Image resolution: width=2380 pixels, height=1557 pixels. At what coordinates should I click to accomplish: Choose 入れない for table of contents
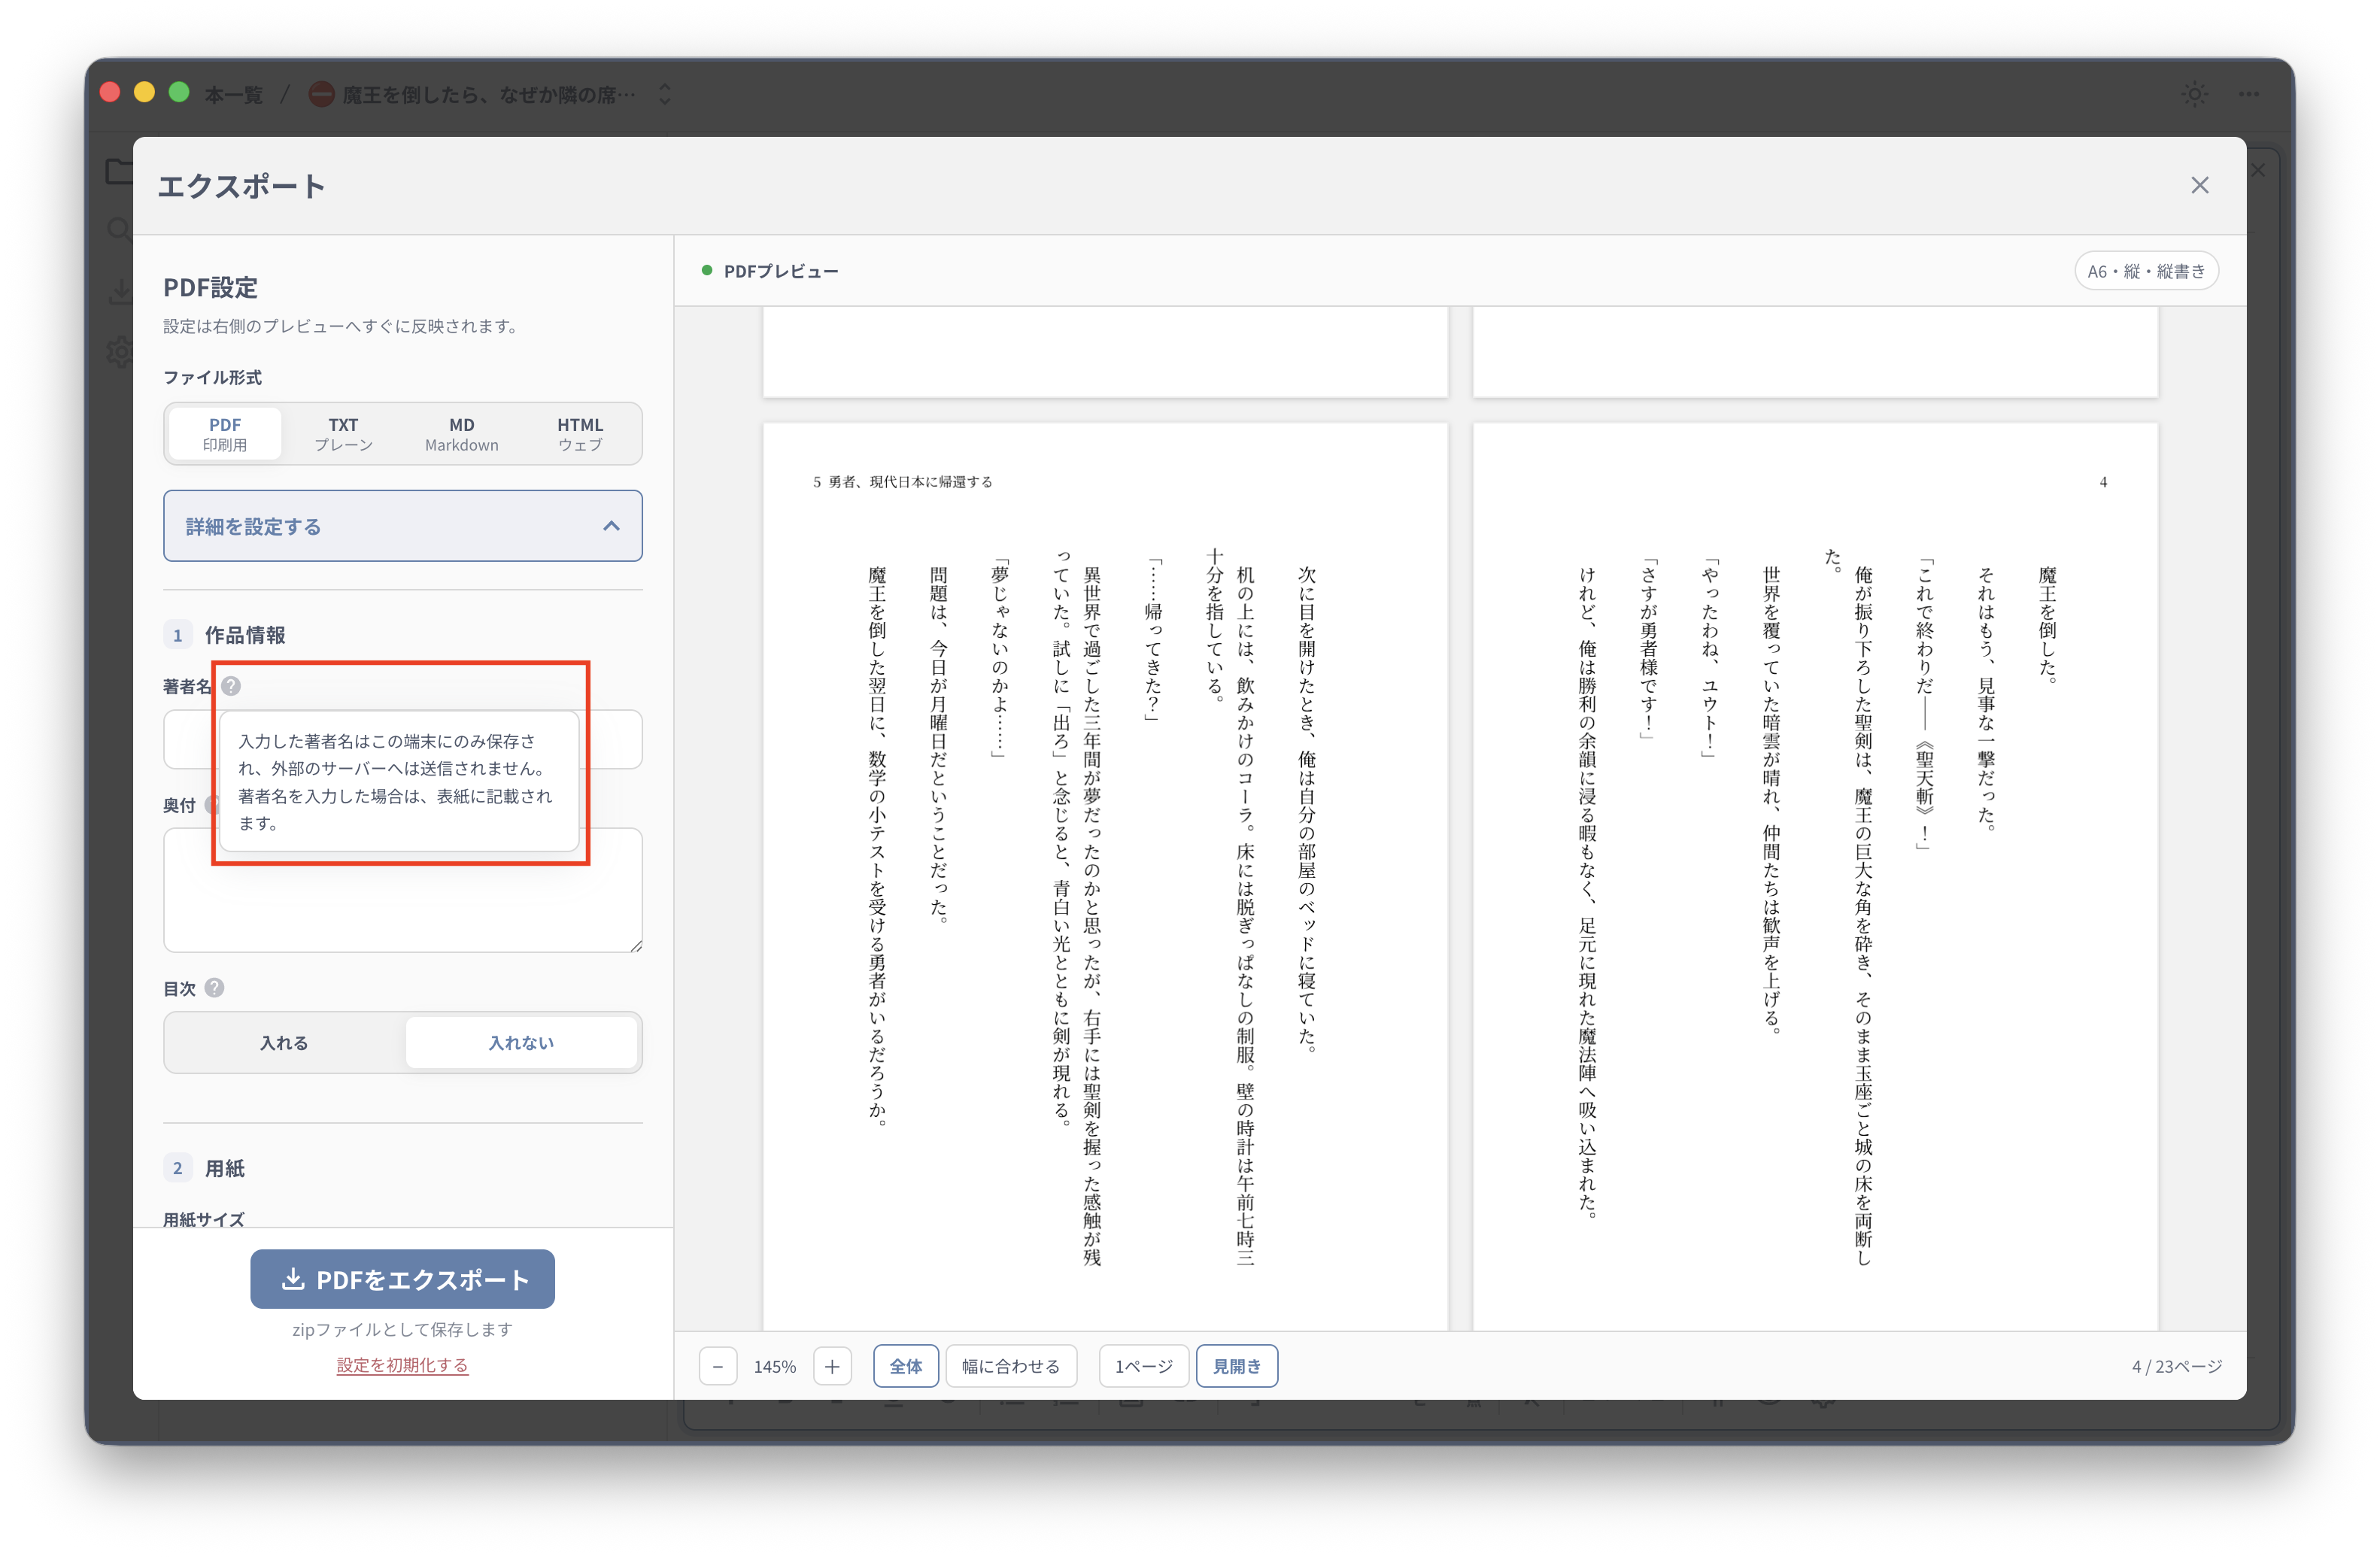point(521,1042)
